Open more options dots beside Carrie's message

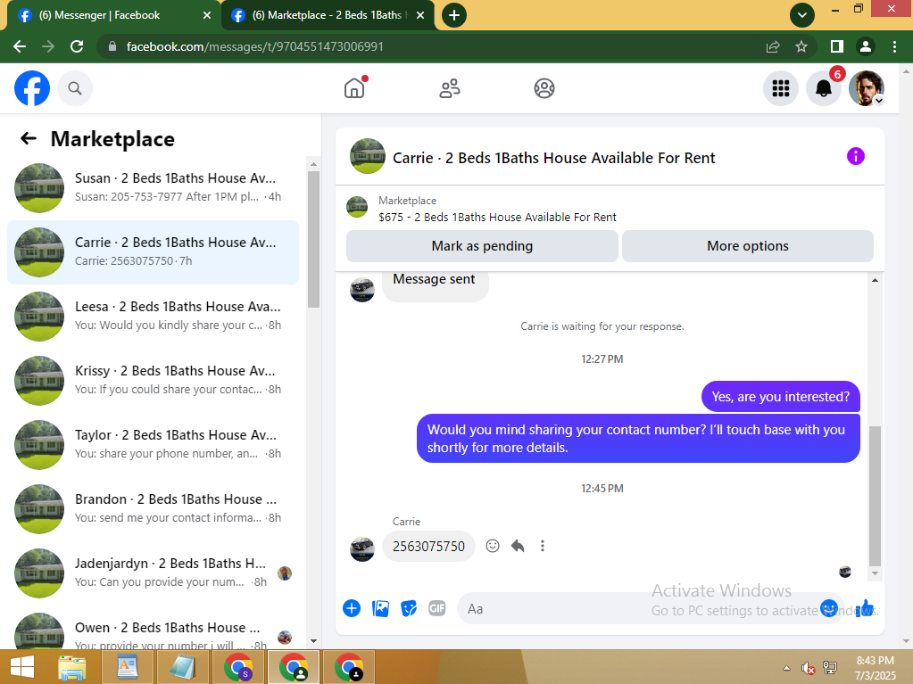[542, 546]
